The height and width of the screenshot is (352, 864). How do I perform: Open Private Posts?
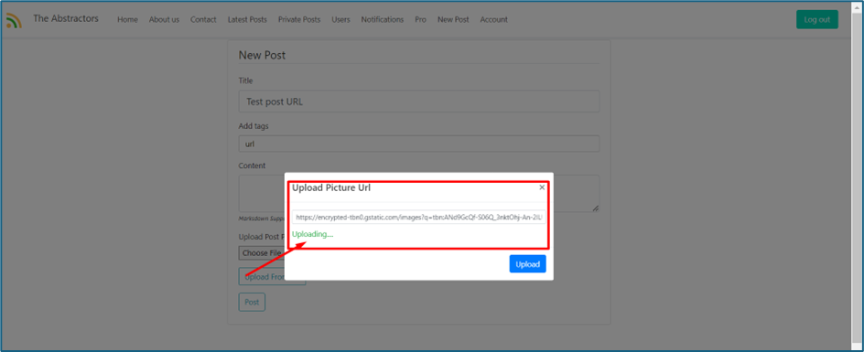299,19
